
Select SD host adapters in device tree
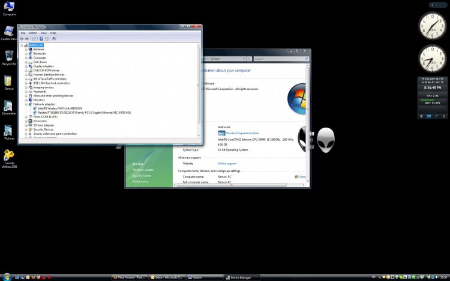click(44, 125)
